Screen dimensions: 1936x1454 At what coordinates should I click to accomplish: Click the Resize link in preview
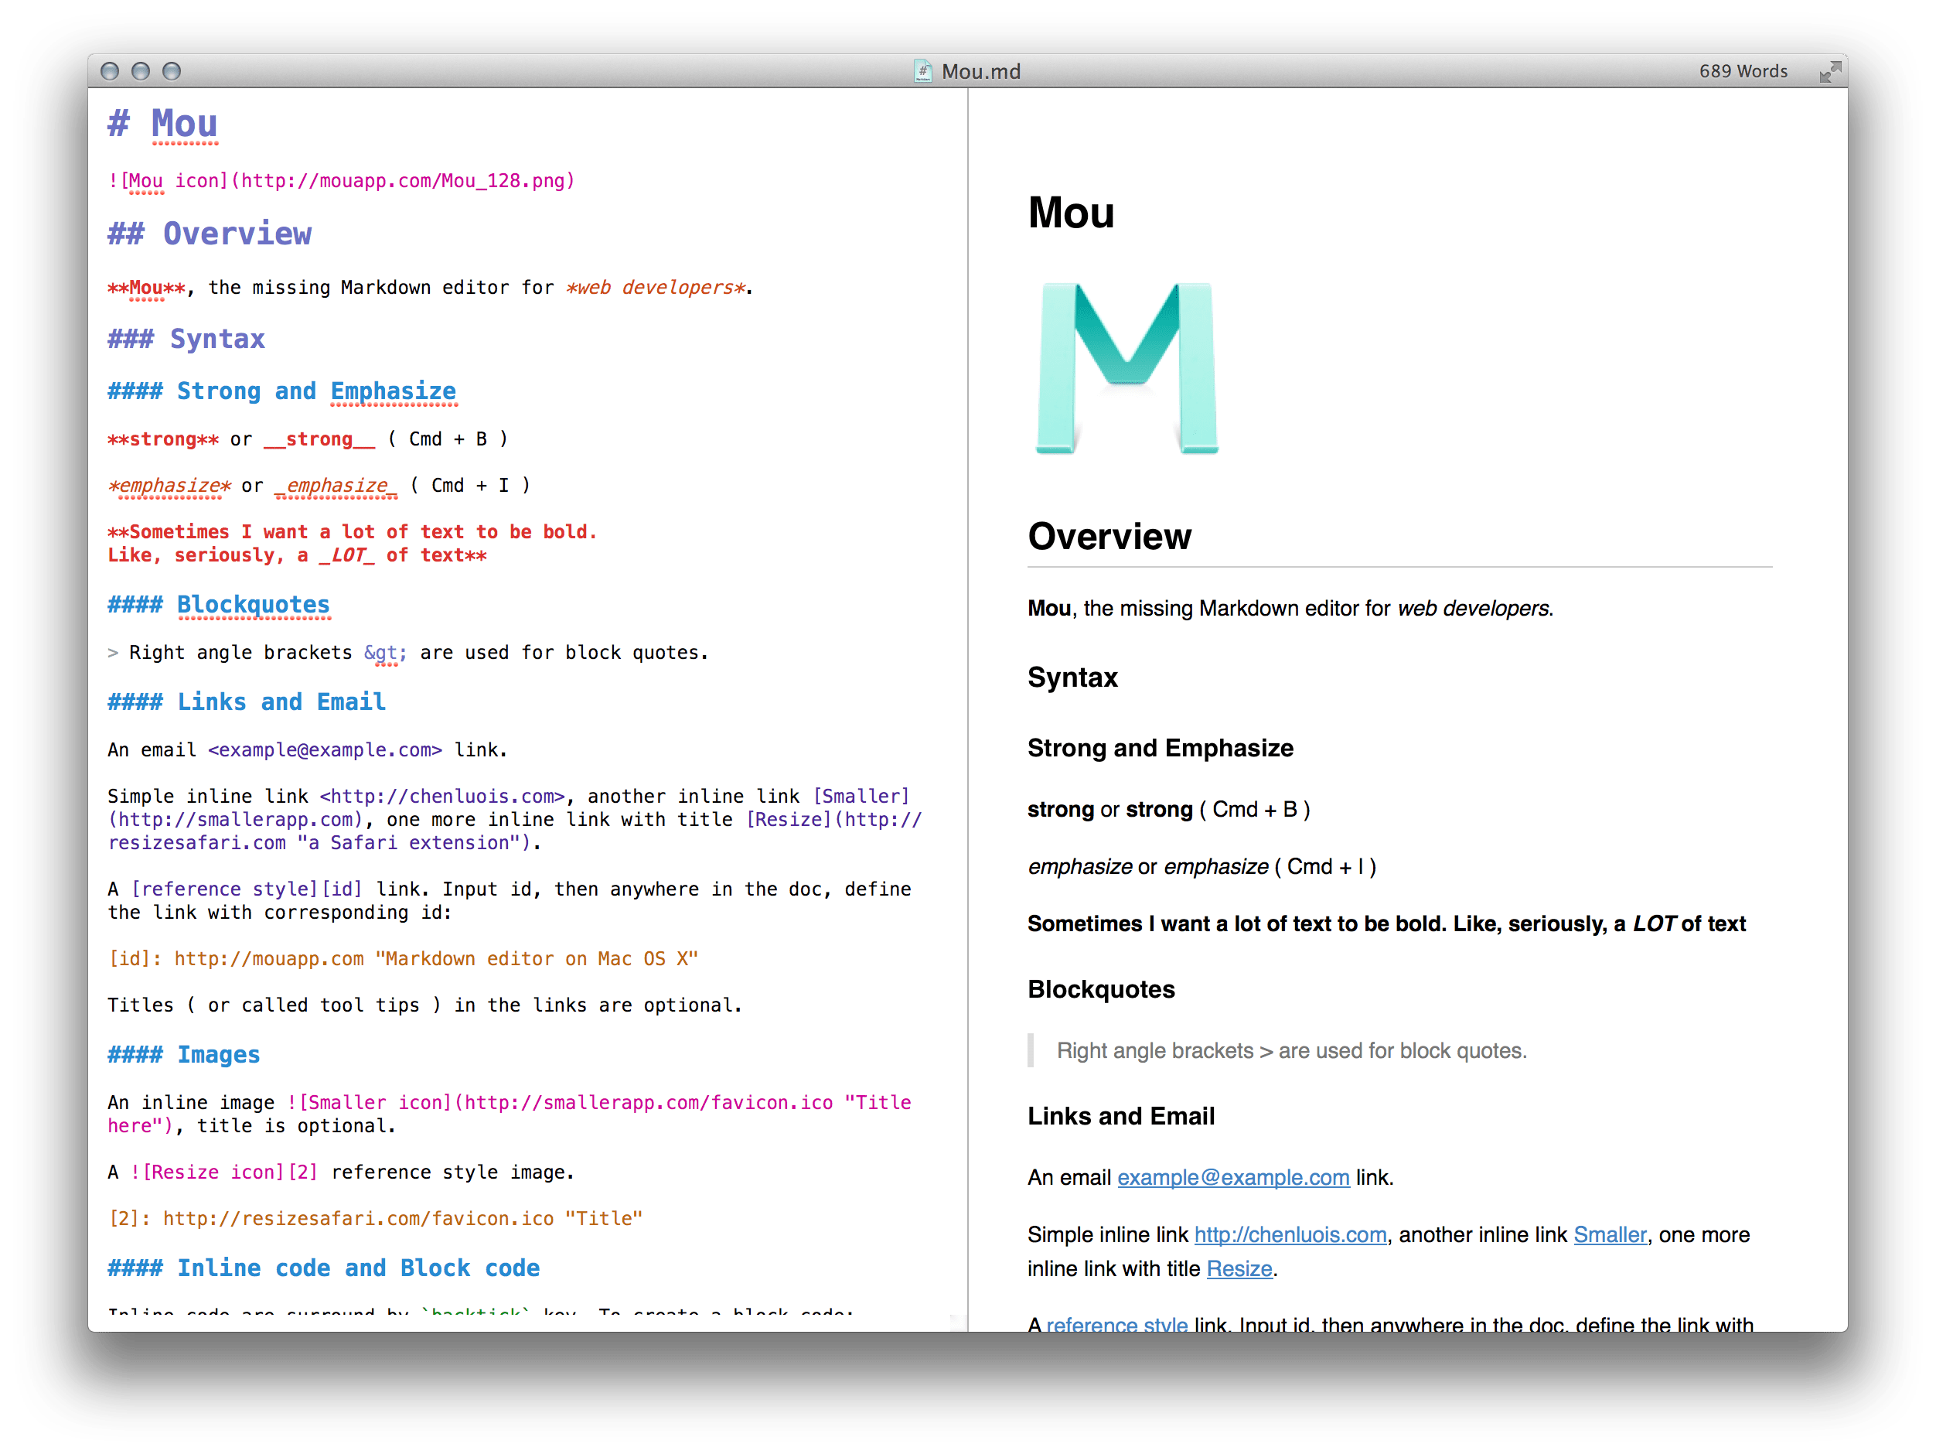(x=1239, y=1268)
